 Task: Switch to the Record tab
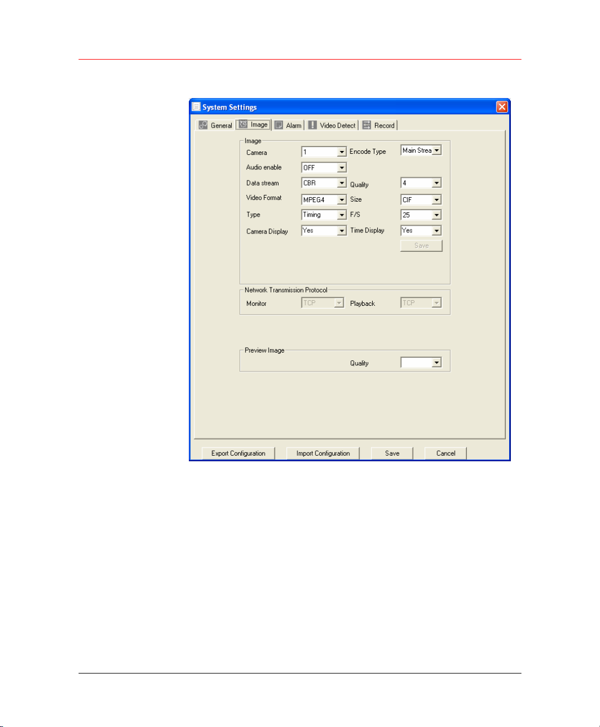(384, 125)
